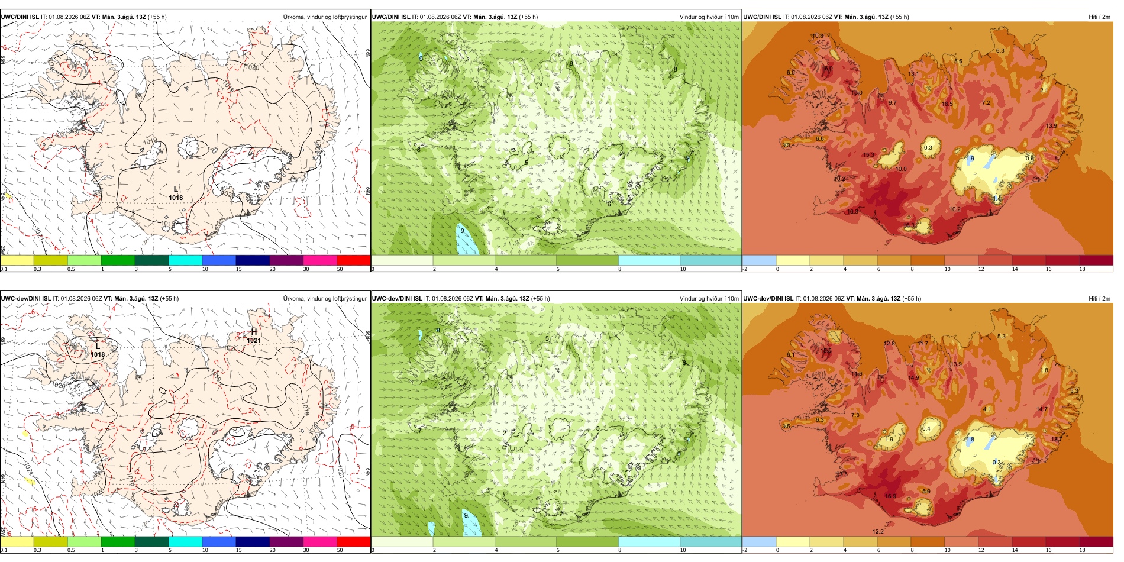The width and height of the screenshot is (1124, 562).
Task: Click the pale yellow 0-2 swatch in UWC-dev temperature legend
Action: pos(793,541)
